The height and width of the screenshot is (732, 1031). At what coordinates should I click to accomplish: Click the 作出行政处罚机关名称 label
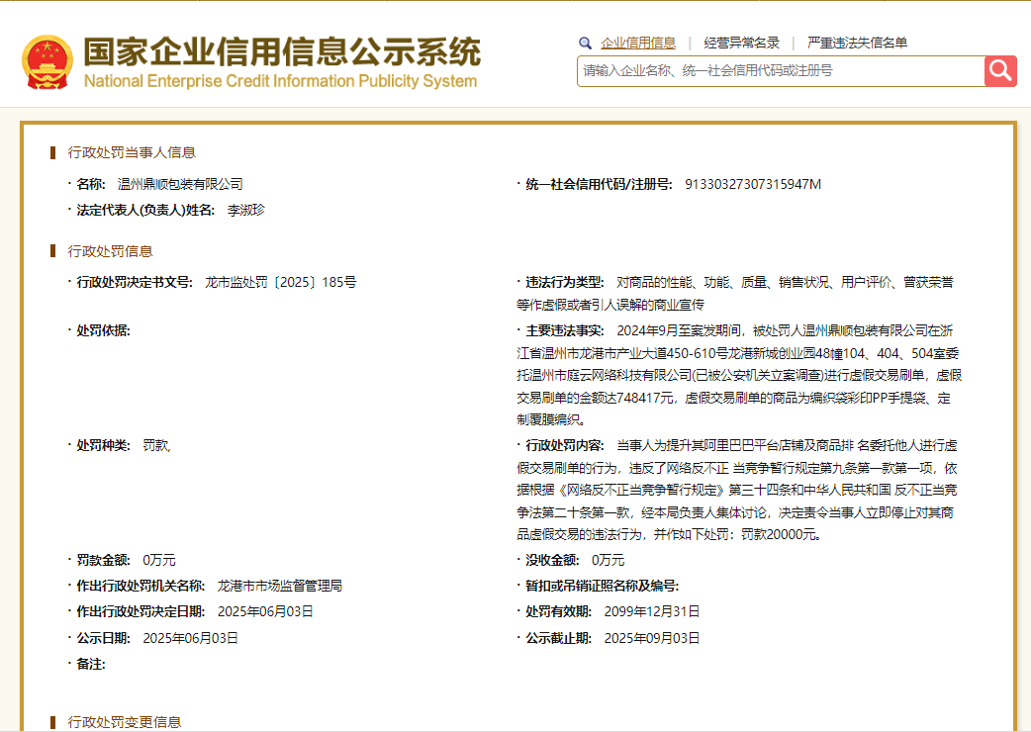coord(141,587)
